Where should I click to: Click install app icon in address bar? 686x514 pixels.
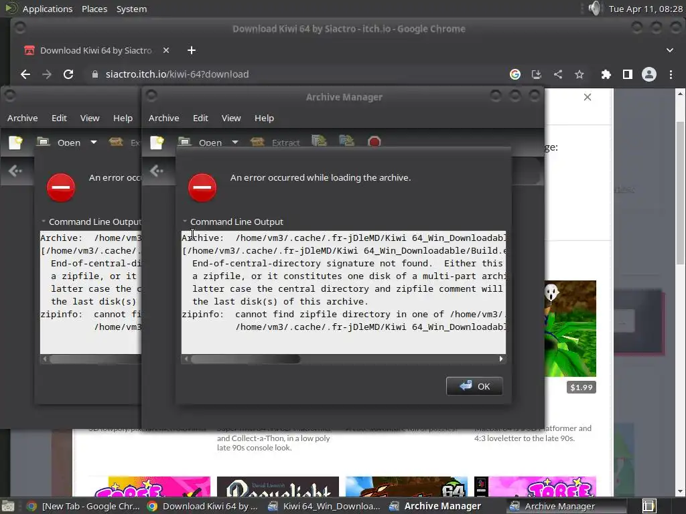(537, 74)
